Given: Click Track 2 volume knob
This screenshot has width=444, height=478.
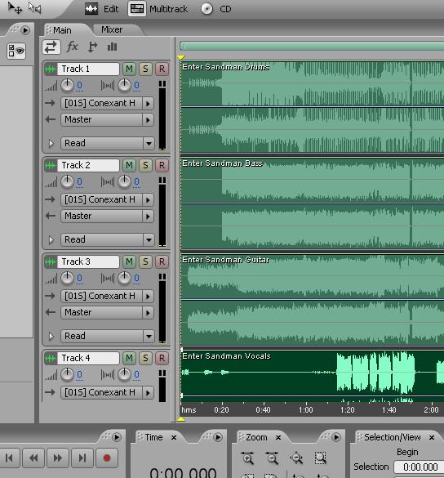Looking at the screenshot, I should [x=67, y=181].
